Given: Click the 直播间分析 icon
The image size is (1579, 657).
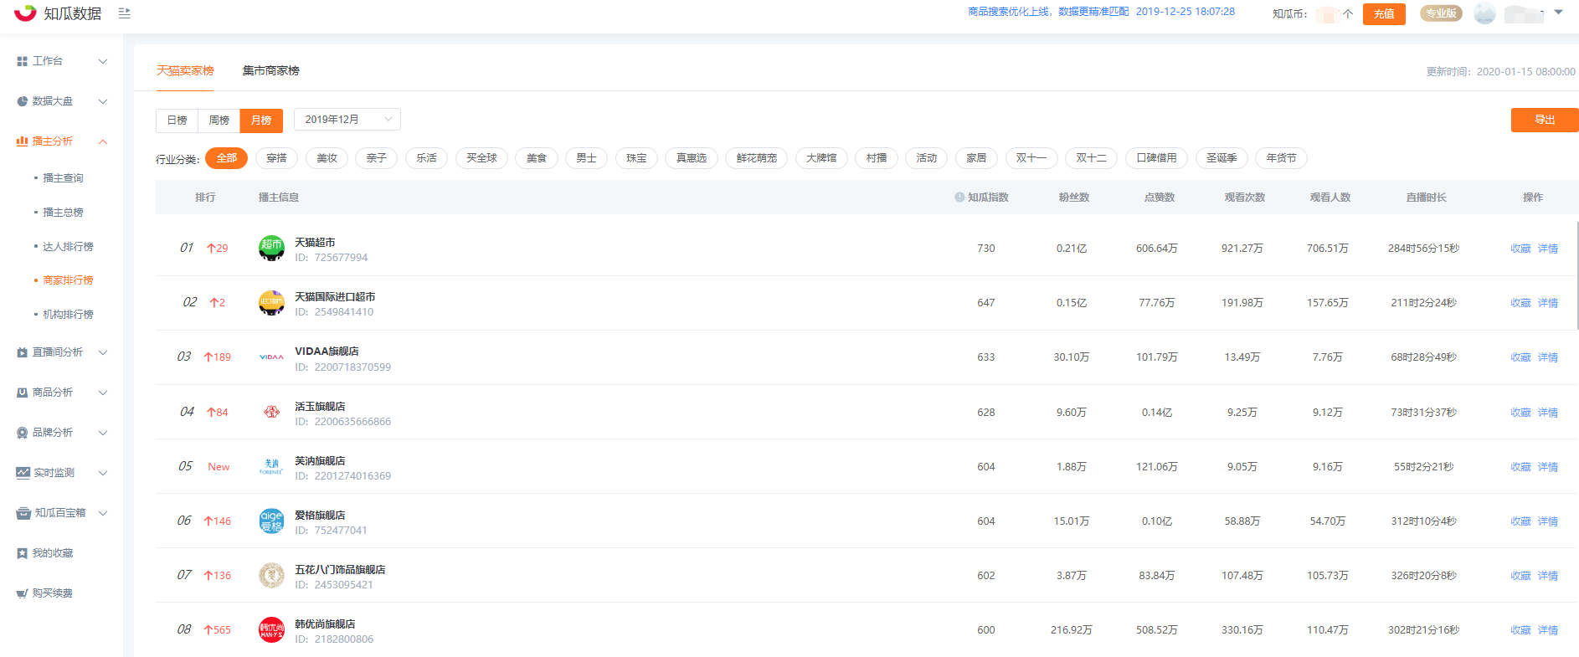Looking at the screenshot, I should pos(23,352).
